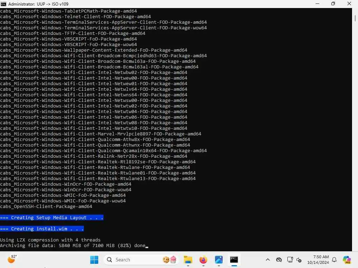Click the Intel-Netwbw02 package line

(x=94, y=73)
